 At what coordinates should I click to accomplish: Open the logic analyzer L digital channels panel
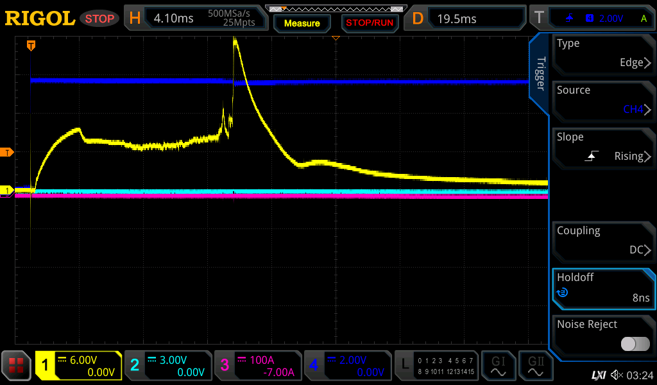pos(436,366)
